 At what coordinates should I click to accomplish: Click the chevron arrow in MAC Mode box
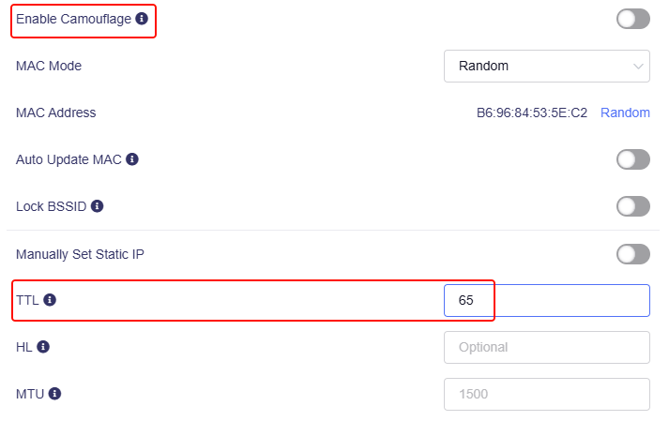639,67
